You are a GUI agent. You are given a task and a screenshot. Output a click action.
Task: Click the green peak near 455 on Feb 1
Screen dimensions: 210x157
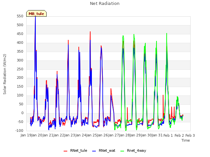click(167, 33)
